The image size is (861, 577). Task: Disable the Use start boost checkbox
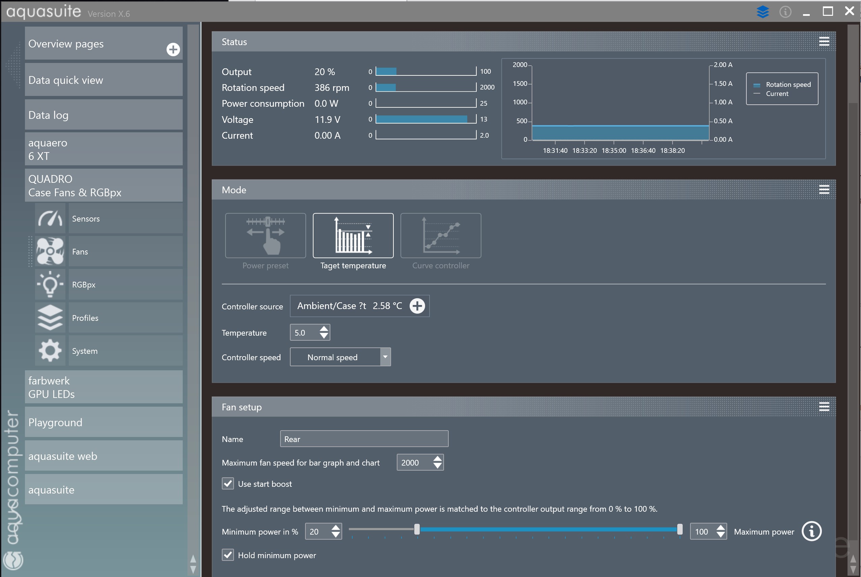point(228,483)
